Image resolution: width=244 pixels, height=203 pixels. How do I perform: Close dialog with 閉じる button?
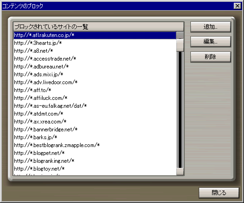(x=219, y=193)
